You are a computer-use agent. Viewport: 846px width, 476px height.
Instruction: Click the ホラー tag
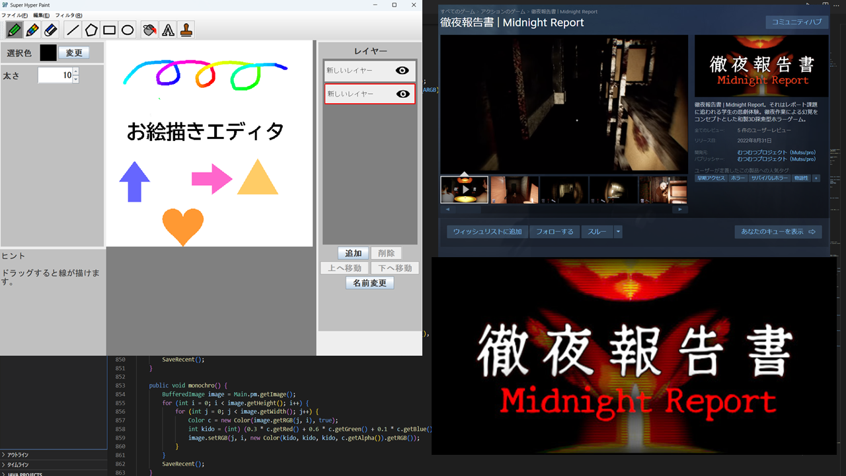[738, 178]
